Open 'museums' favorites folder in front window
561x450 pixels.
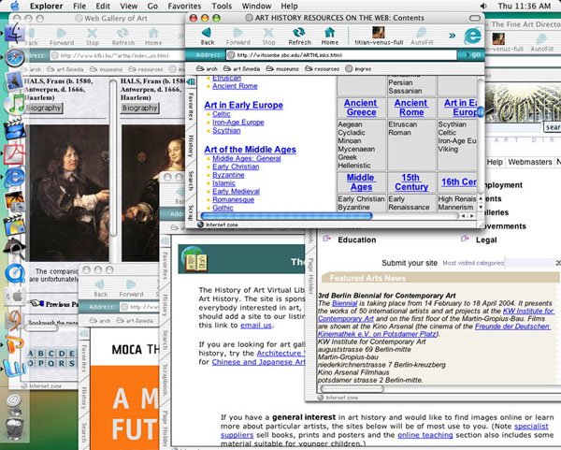(282, 68)
